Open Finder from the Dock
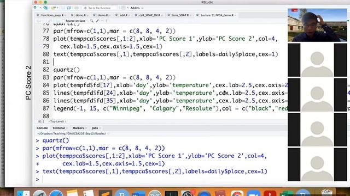This screenshot has width=350, height=196. click(x=23, y=193)
